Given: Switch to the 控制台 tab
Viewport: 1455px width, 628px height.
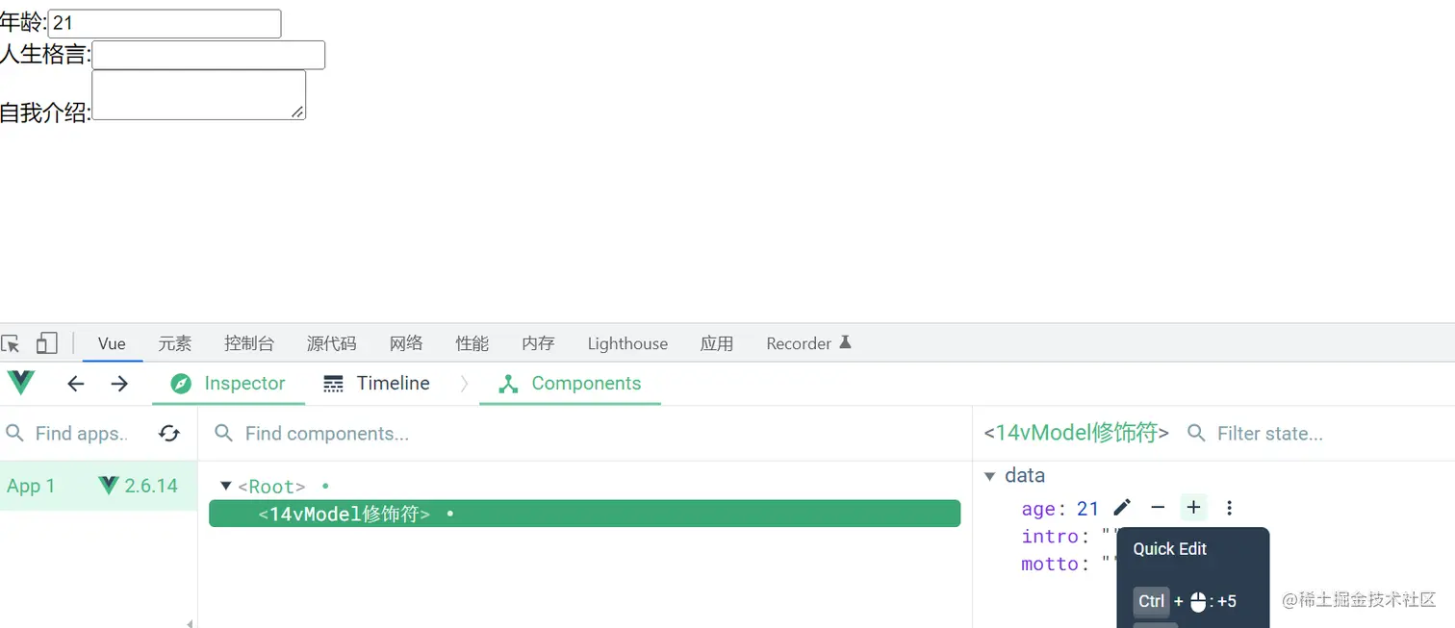Looking at the screenshot, I should coord(249,343).
